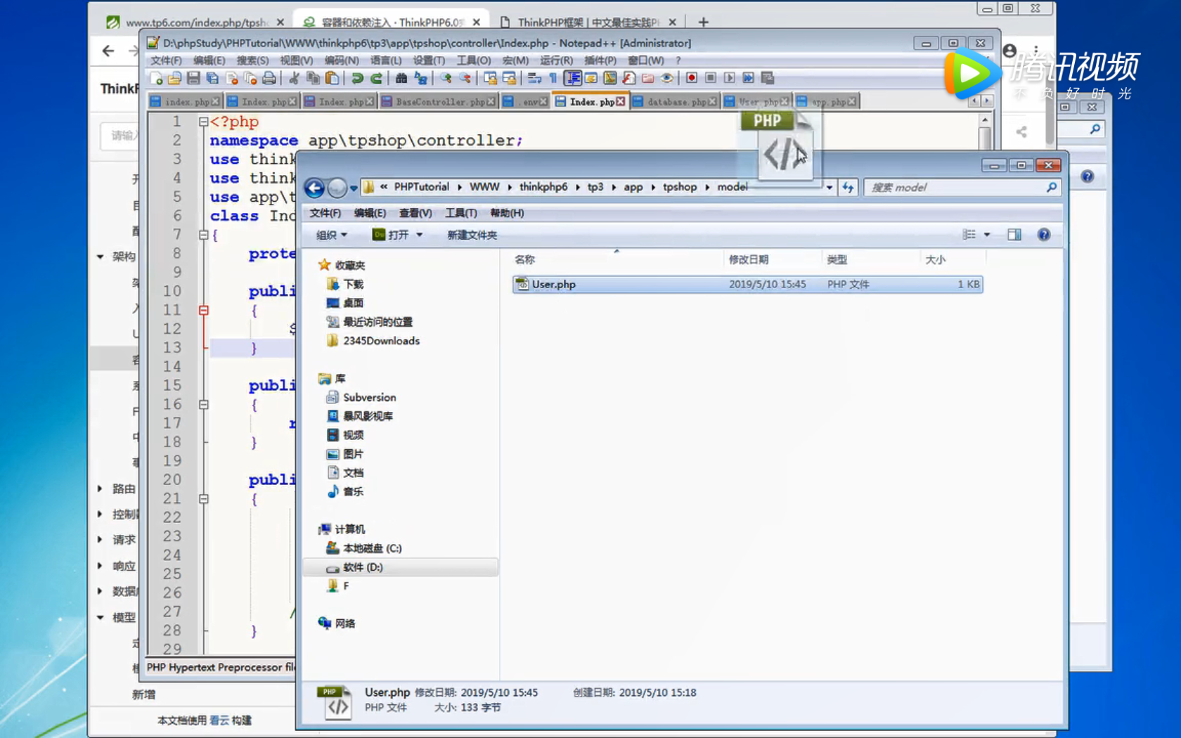This screenshot has width=1181, height=738.
Task: Open Find with the binoculars icon
Action: point(401,78)
